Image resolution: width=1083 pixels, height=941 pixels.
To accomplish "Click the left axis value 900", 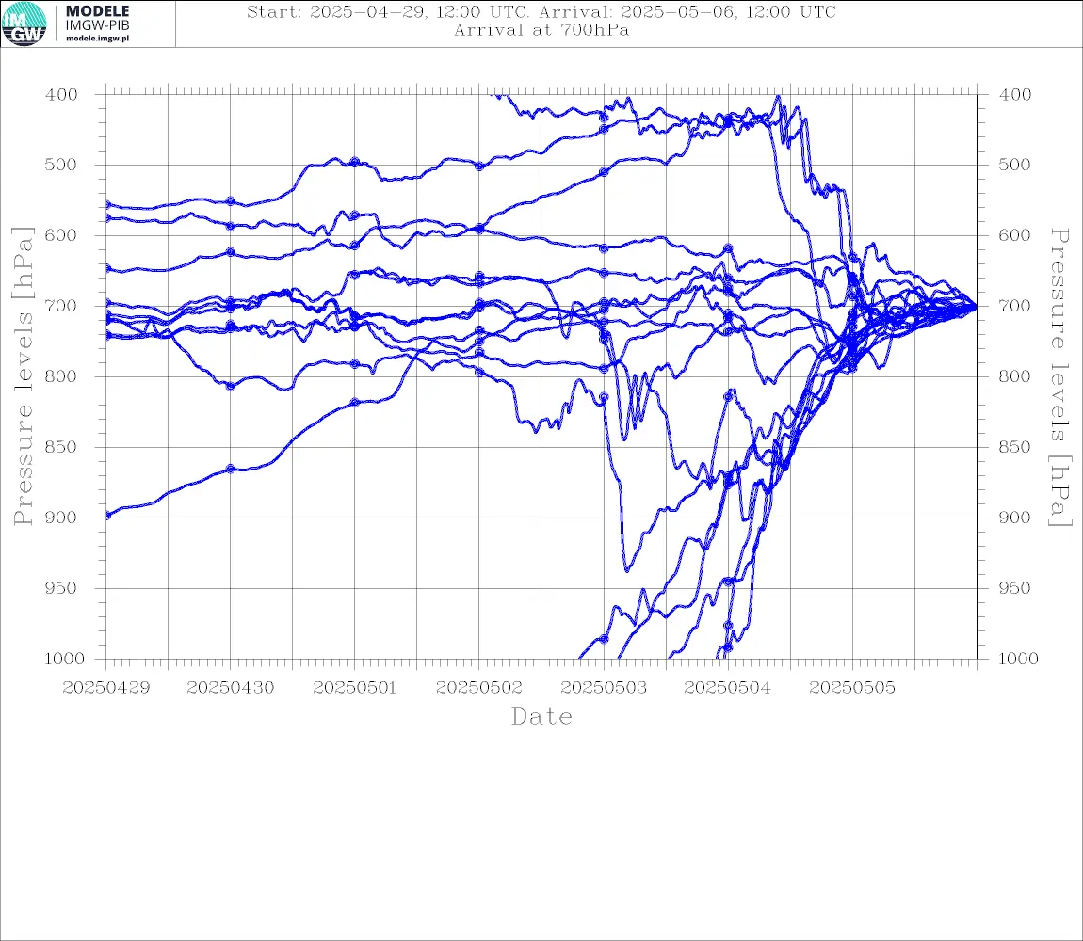I will pos(61,518).
